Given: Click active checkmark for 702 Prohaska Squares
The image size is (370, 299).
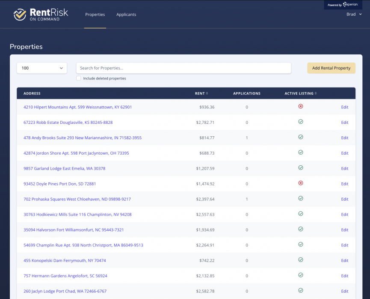Looking at the screenshot, I should coord(300,199).
